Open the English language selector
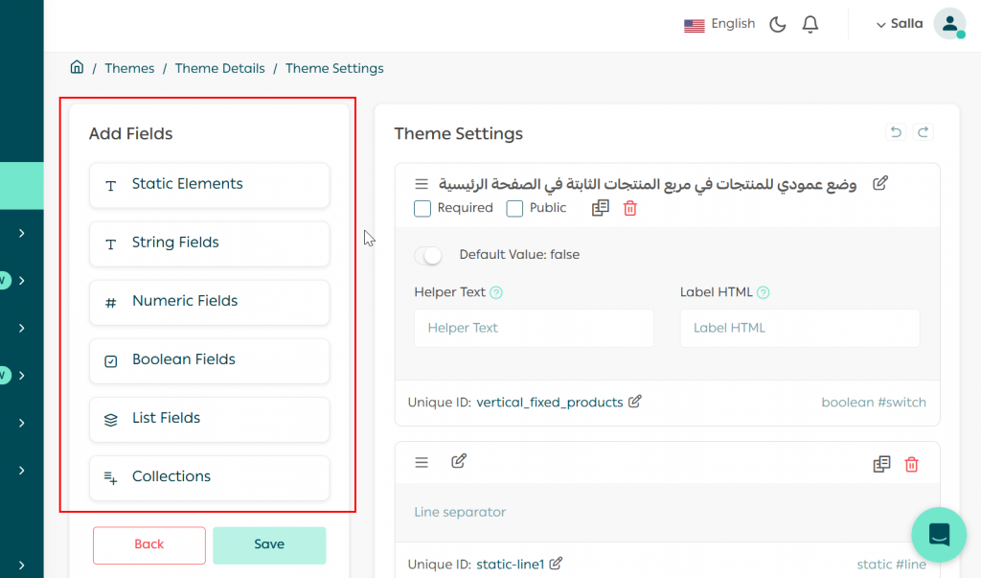This screenshot has width=981, height=578. (720, 24)
